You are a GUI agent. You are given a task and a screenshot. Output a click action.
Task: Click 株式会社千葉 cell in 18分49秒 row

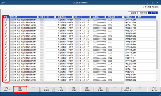[131, 69]
